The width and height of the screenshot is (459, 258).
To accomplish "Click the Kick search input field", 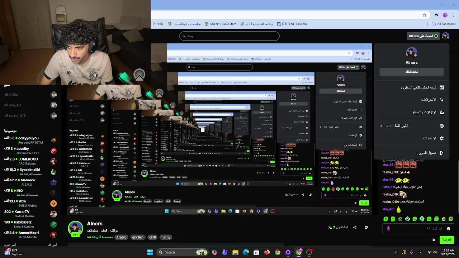I will pos(229,36).
